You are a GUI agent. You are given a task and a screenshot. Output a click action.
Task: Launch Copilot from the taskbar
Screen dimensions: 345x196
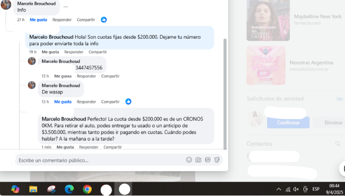(15, 189)
